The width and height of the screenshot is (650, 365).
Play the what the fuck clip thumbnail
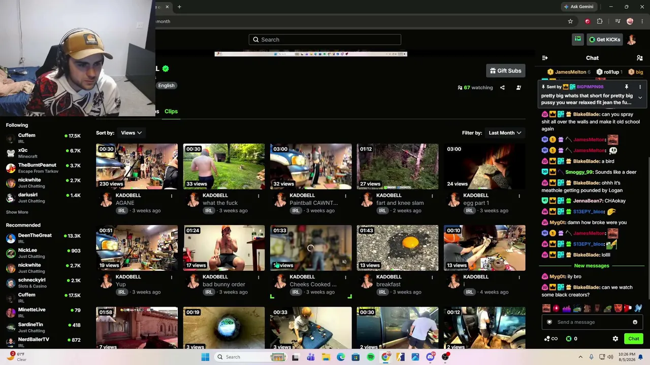pos(224,166)
